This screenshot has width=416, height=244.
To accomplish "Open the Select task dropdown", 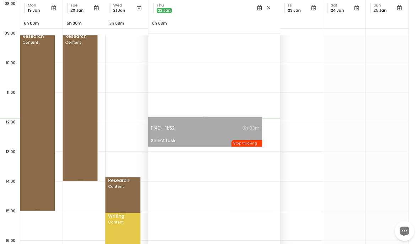I will pyautogui.click(x=163, y=140).
